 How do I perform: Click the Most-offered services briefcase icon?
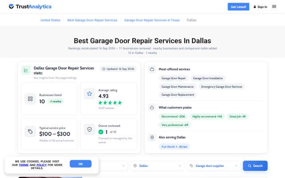(x=152, y=69)
